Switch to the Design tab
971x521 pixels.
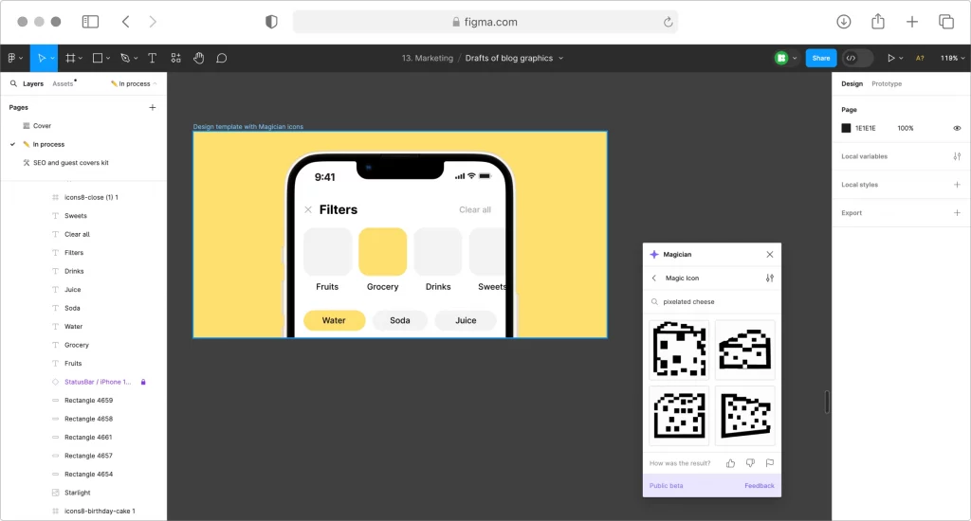coord(852,83)
